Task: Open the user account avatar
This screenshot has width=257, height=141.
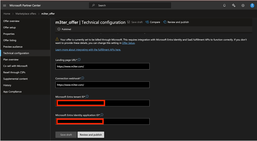Action: tap(252, 5)
